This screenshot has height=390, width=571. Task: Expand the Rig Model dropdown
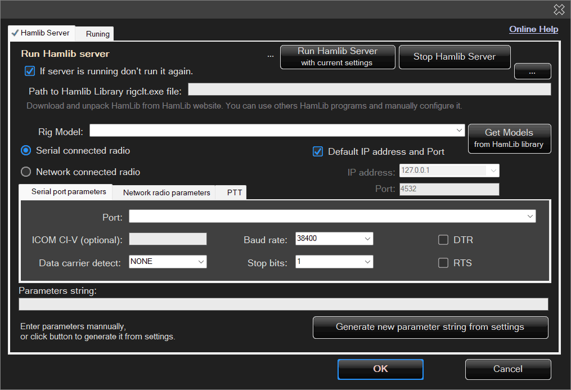coord(460,131)
